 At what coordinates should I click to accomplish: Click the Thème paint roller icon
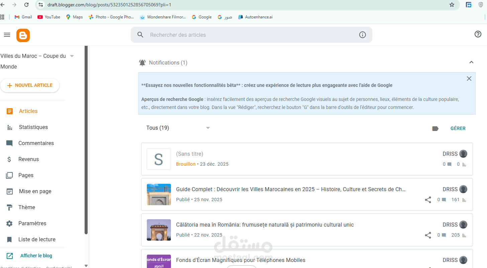9,208
